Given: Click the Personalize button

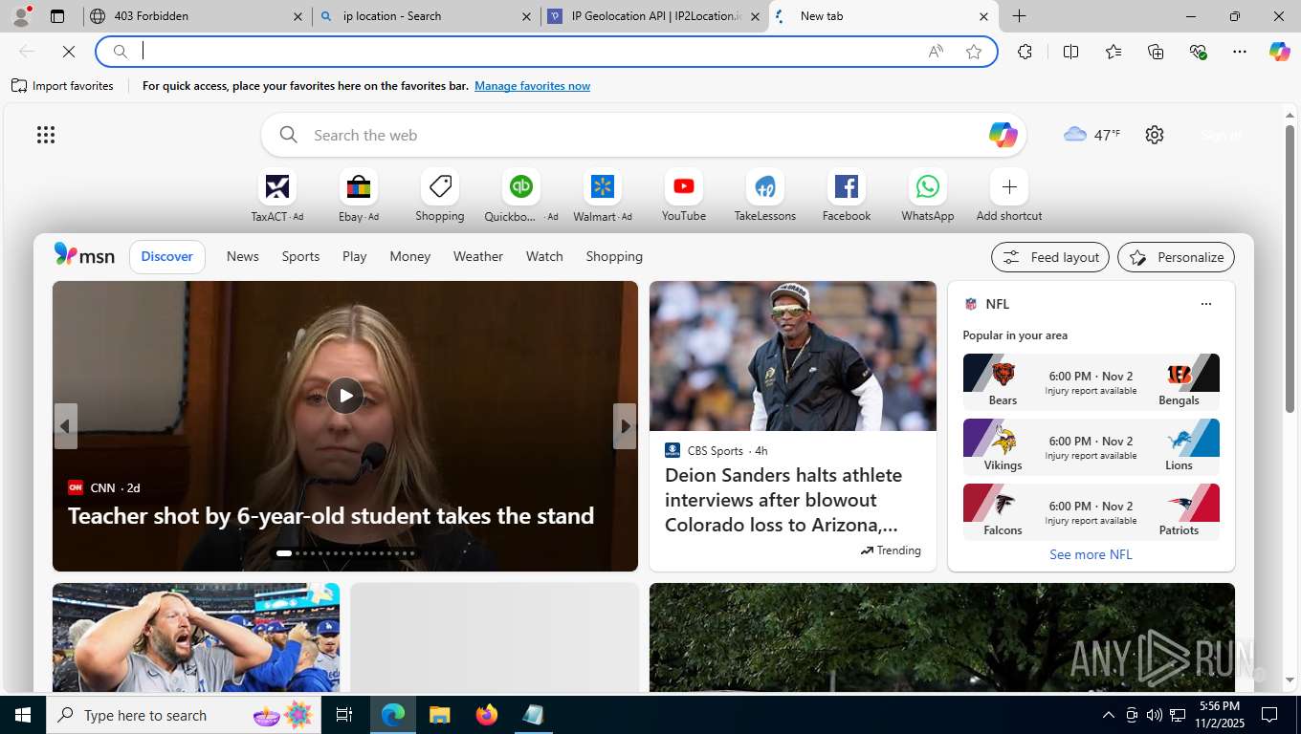Looking at the screenshot, I should coord(1177,257).
